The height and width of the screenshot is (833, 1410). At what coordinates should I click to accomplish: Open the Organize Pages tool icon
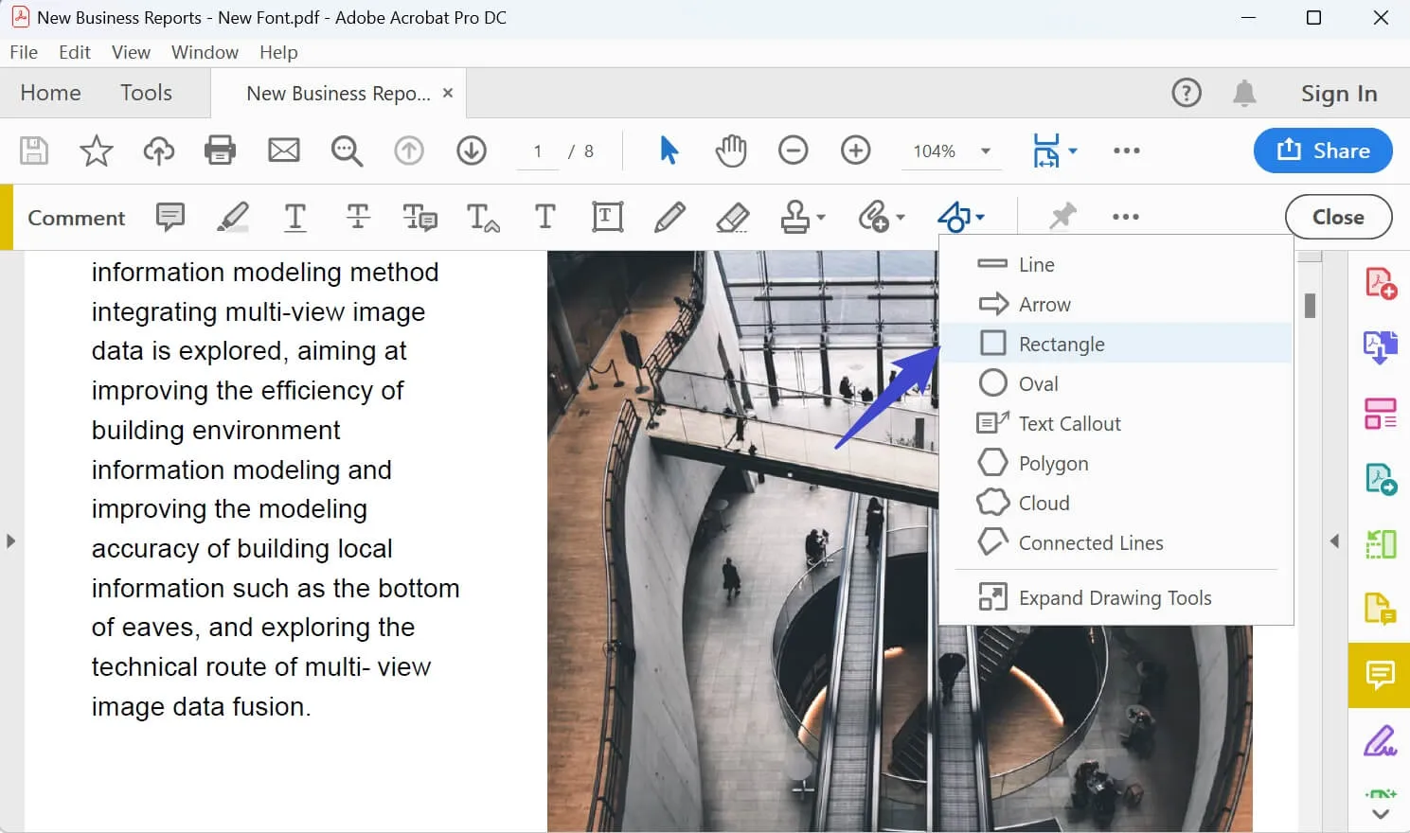pos(1381,414)
